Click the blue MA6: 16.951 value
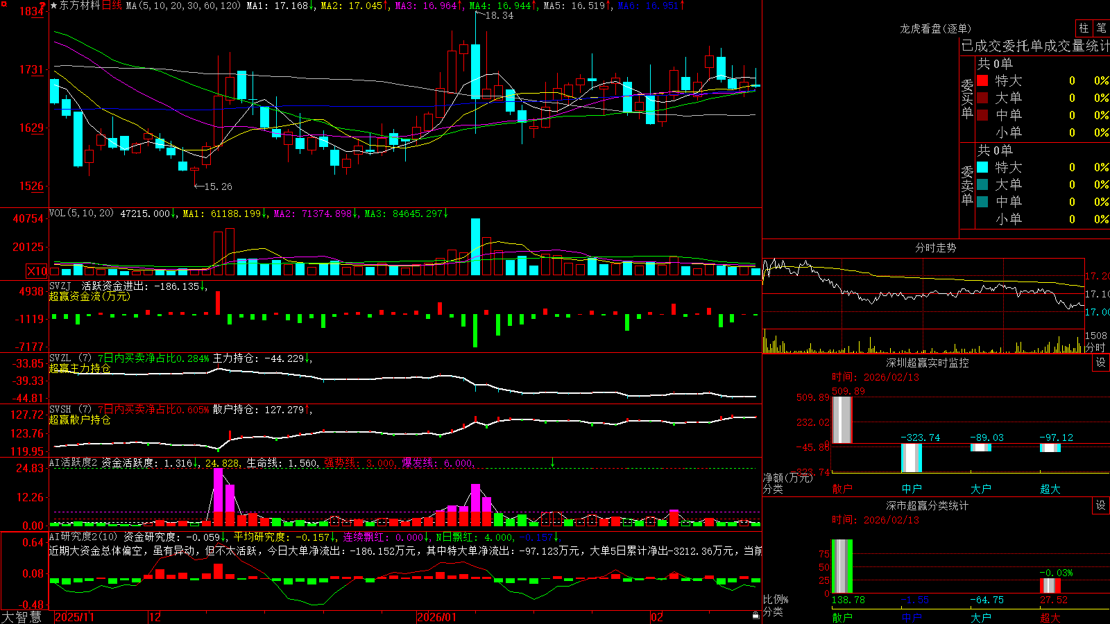This screenshot has height=624, width=1110. (x=651, y=6)
